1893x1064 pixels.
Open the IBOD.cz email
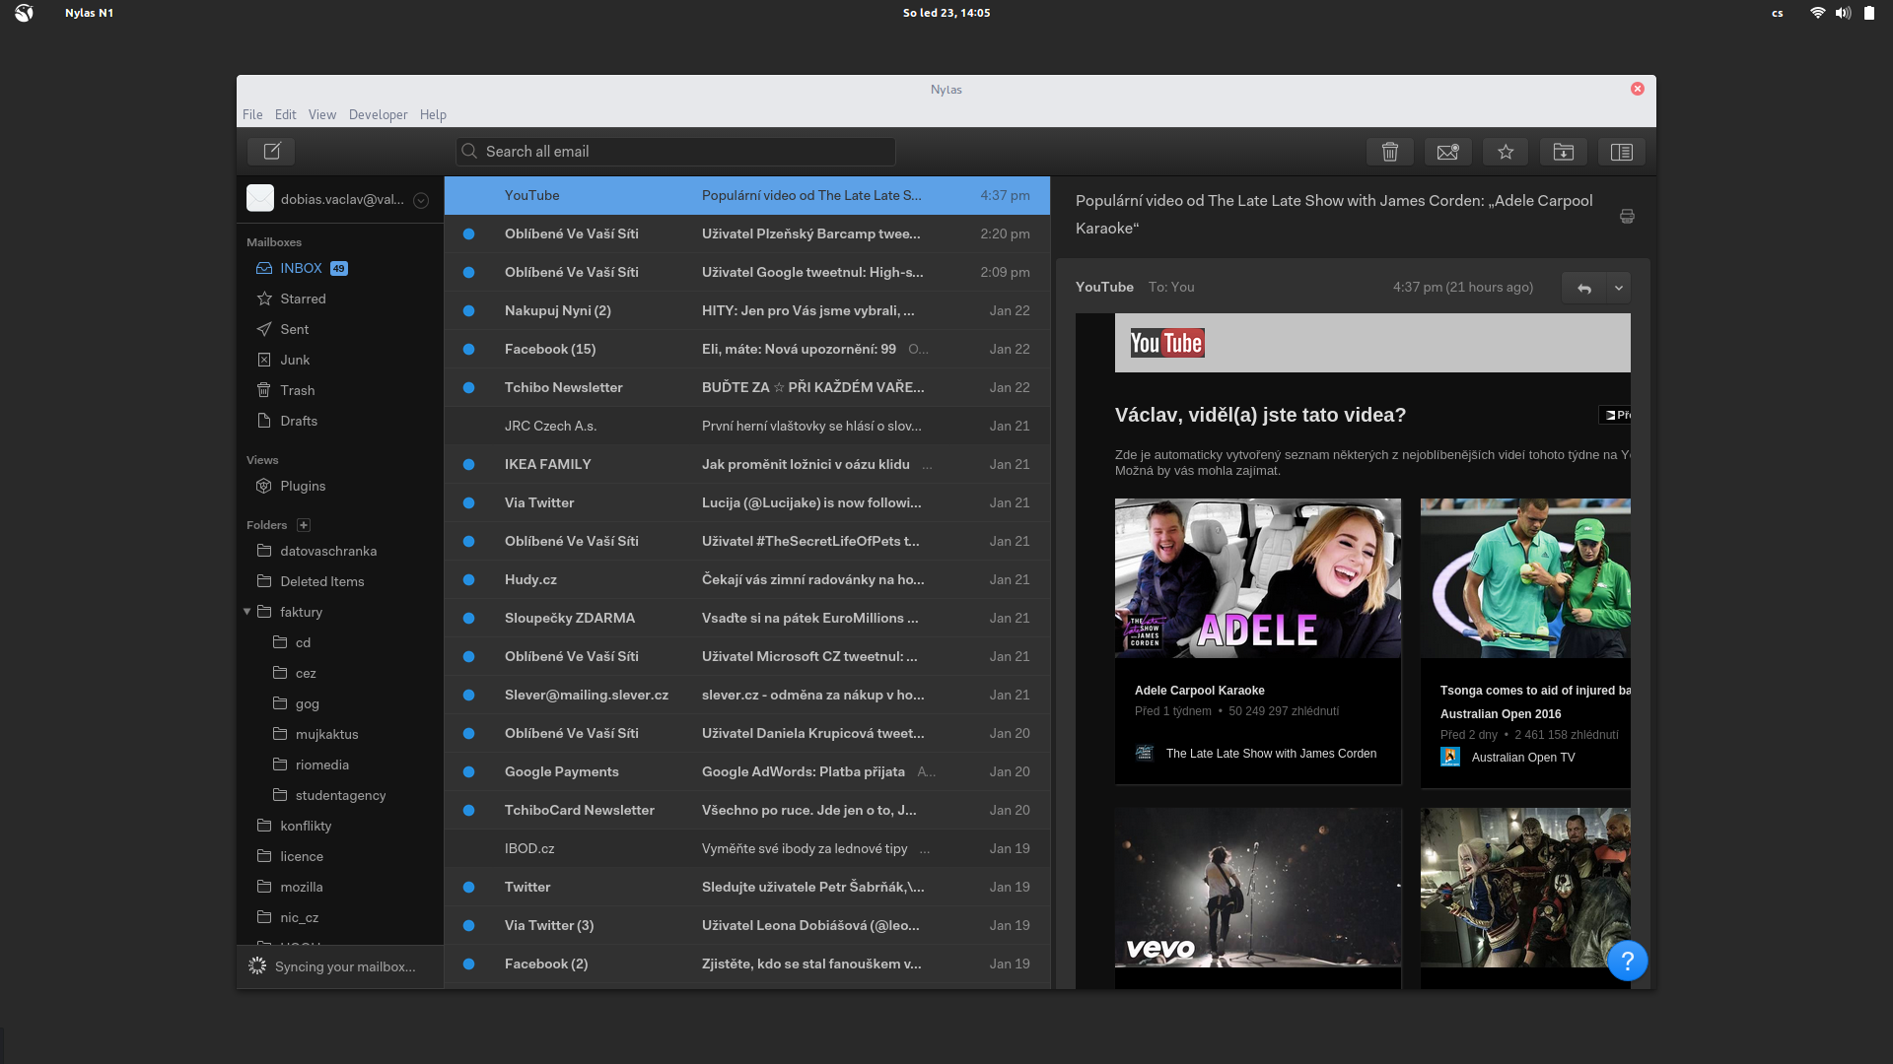click(747, 848)
